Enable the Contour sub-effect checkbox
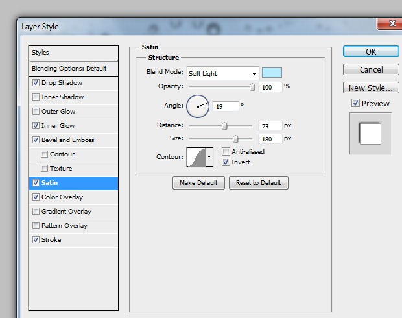 [44, 154]
